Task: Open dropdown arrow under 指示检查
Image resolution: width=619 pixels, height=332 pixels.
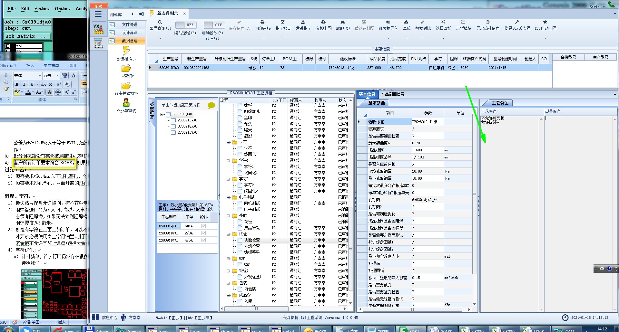Action: pos(283,38)
